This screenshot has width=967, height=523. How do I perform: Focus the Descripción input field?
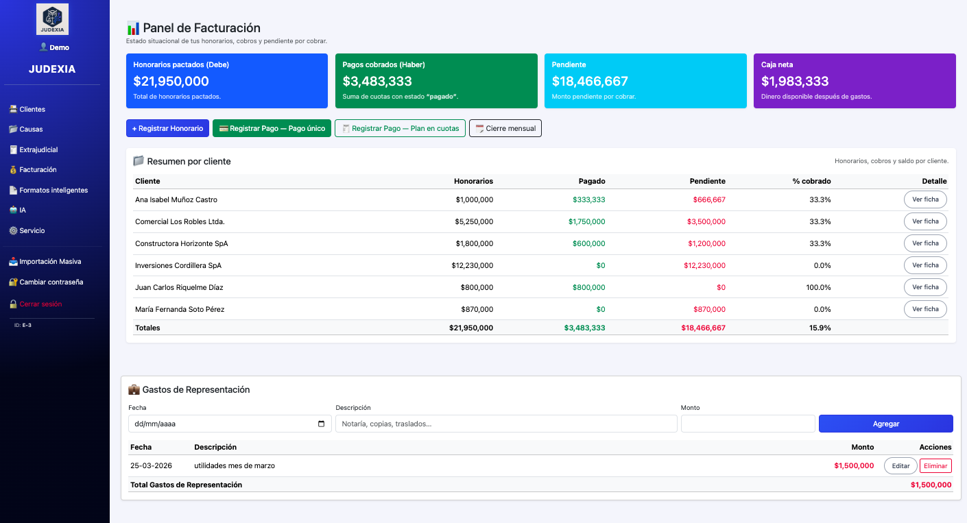(x=505, y=424)
